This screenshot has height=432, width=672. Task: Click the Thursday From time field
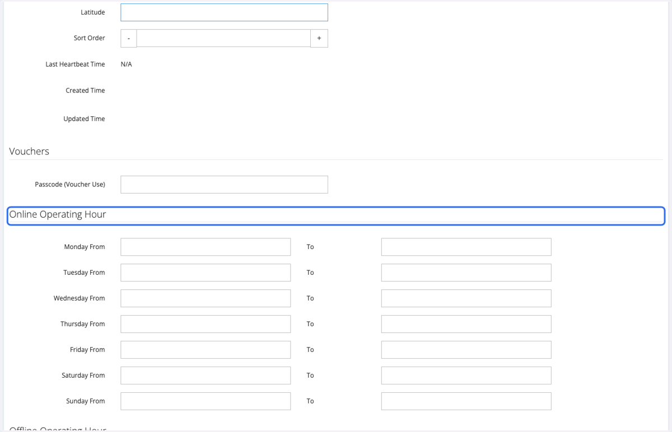206,324
